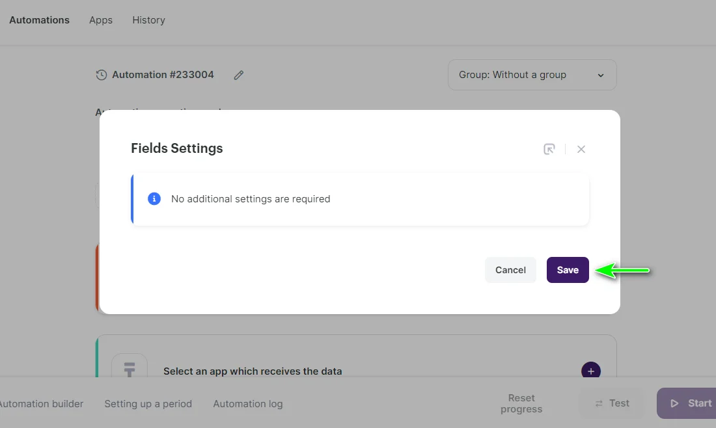Click the play icon on the Start button

click(674, 403)
